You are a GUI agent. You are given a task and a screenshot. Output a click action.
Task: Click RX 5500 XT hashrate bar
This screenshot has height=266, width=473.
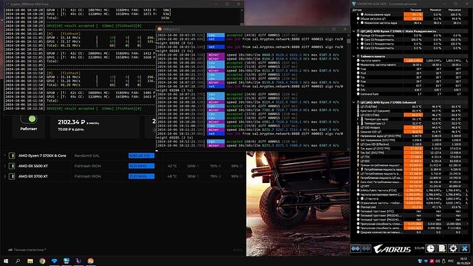[x=141, y=166]
